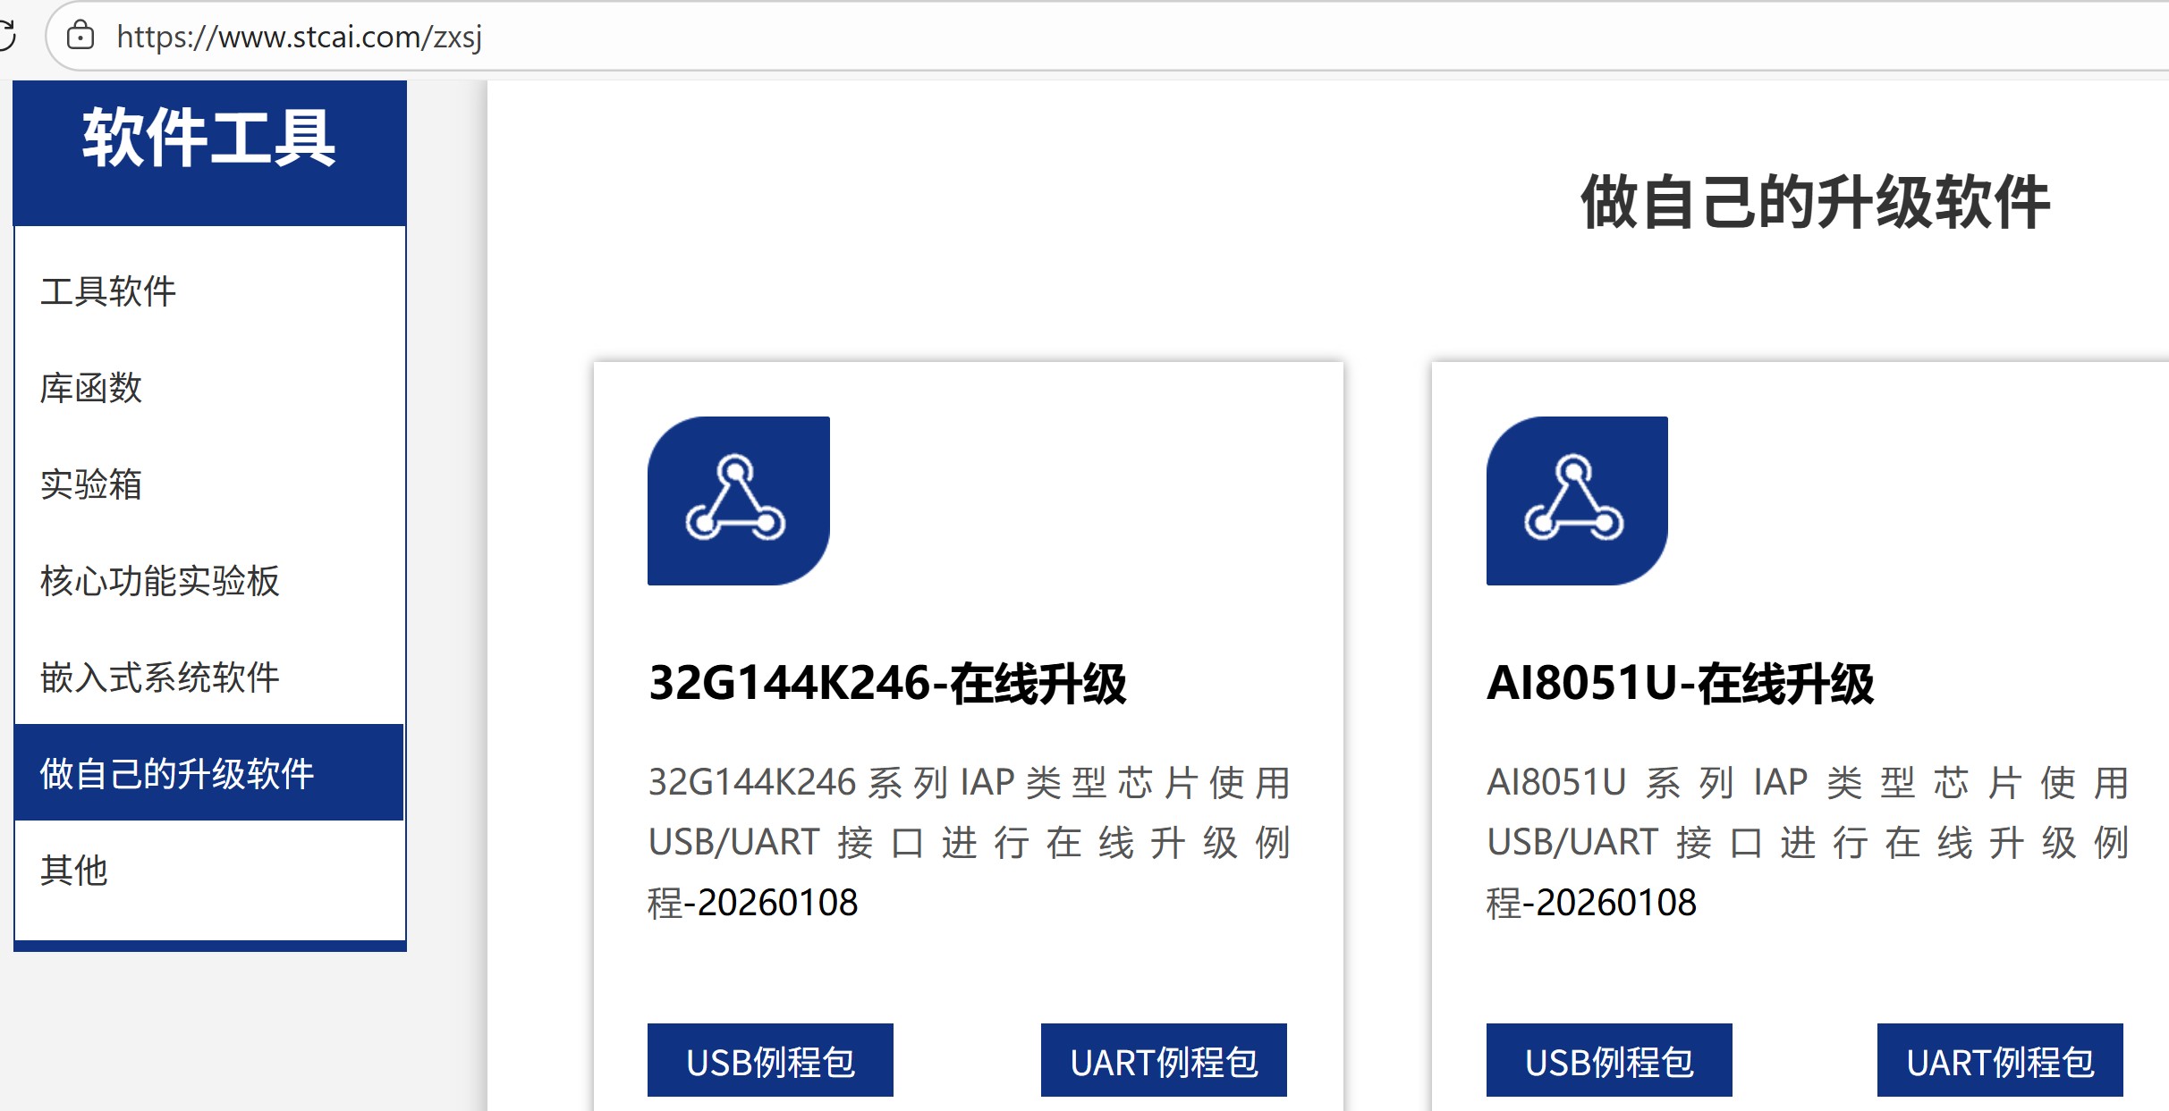The height and width of the screenshot is (1111, 2169).
Task: Download USB例程包 for AI8051U
Action: click(1608, 1061)
